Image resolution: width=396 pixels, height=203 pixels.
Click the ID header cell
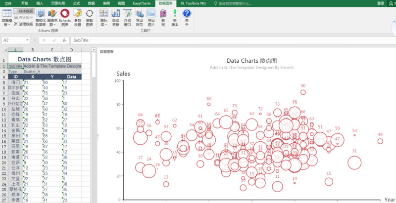[x=15, y=77]
